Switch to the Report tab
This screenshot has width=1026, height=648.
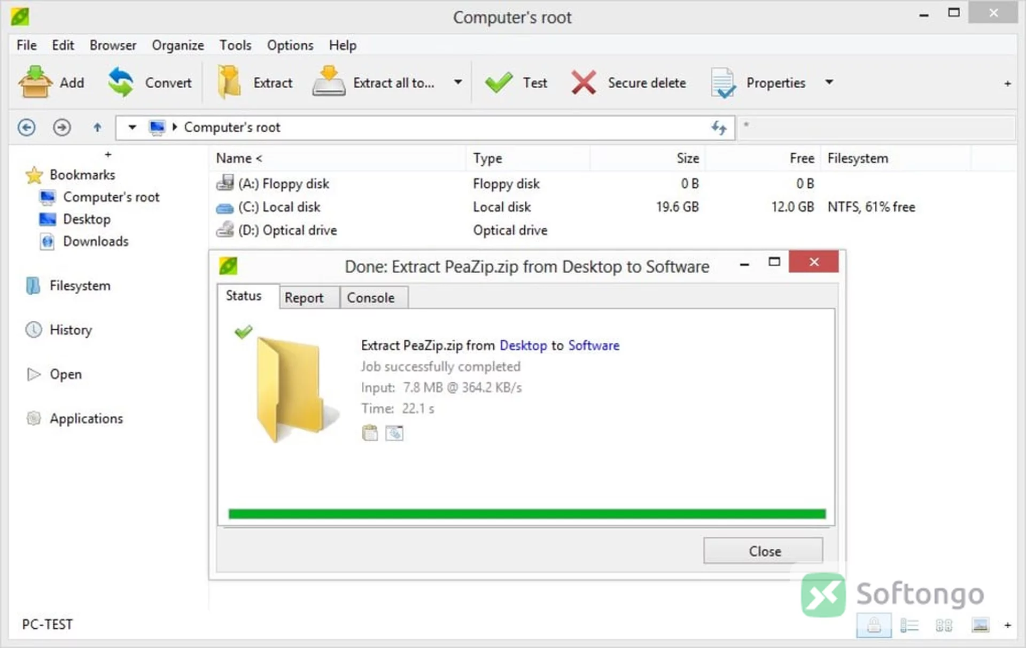(304, 298)
